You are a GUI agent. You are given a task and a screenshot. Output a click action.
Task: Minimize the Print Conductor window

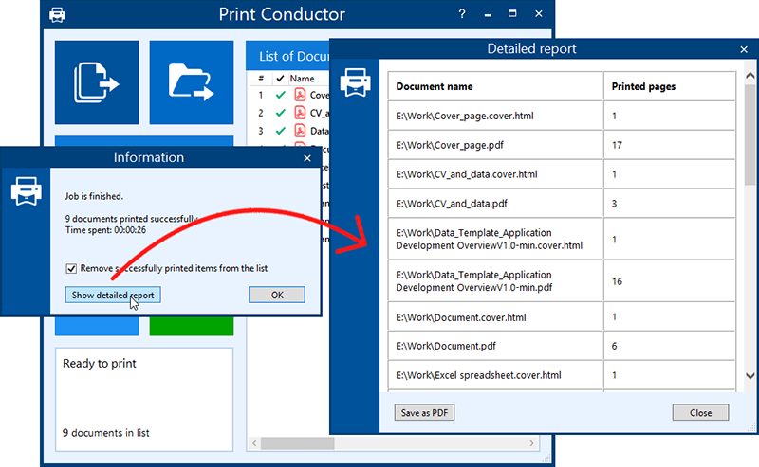point(488,14)
